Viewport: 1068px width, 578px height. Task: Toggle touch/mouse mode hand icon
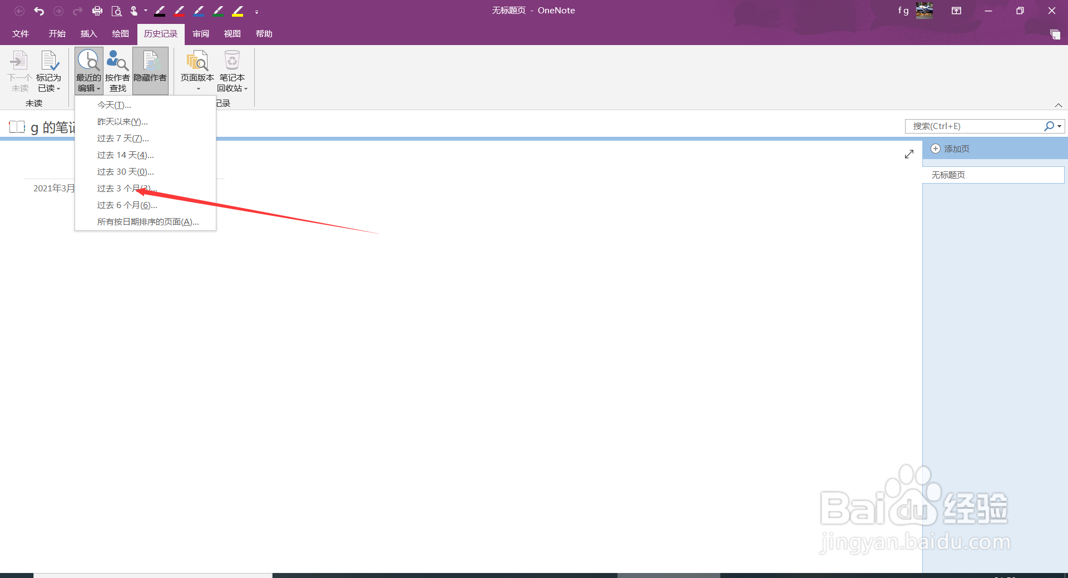[x=134, y=11]
